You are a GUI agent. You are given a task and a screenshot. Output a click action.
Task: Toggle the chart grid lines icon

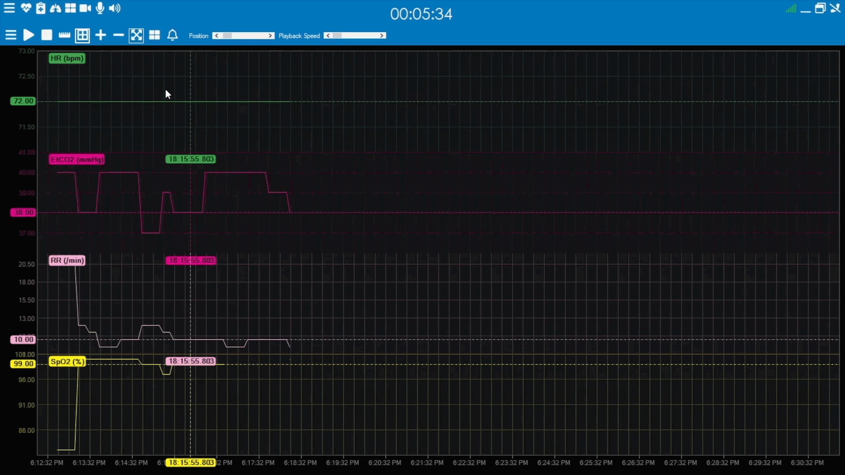82,35
